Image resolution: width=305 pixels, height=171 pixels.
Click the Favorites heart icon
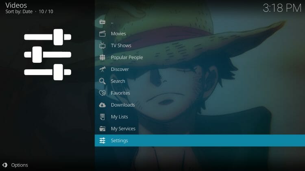point(102,93)
